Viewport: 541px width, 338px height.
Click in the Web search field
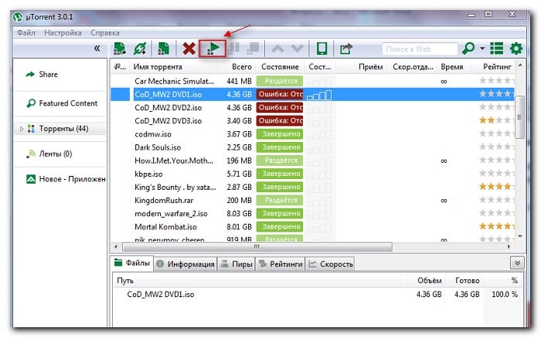(420, 49)
